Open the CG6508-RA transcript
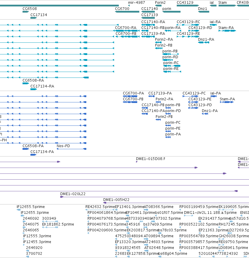249x258 pixels. click(x=26, y=83)
